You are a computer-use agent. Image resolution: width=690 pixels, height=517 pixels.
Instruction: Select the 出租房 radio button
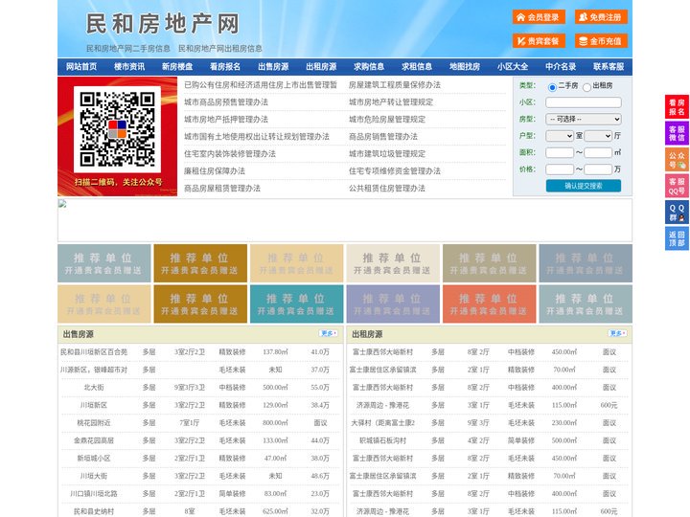click(586, 87)
